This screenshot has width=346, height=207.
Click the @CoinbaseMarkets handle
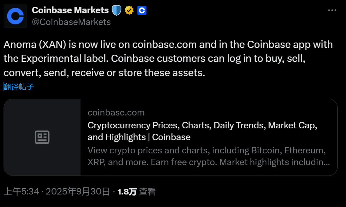tap(71, 22)
